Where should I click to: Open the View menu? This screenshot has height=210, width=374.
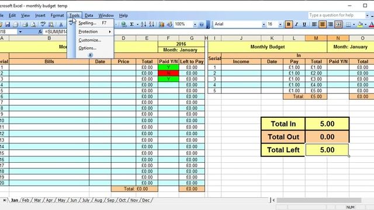[25, 16]
